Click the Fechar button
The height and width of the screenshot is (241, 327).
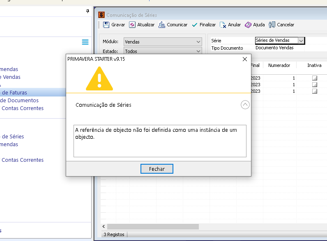click(157, 169)
